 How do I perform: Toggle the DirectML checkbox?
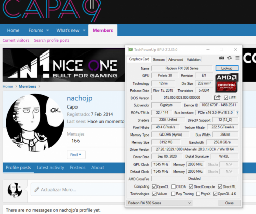click(220, 186)
